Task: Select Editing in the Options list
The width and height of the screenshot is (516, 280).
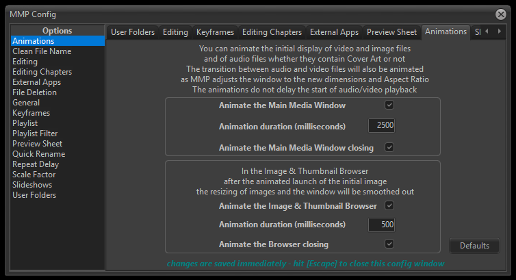Action: [x=57, y=62]
